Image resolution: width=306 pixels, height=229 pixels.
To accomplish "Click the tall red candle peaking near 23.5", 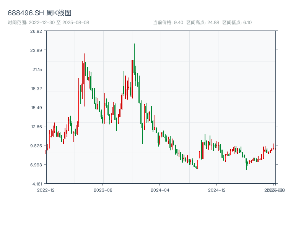I will click(x=84, y=80).
